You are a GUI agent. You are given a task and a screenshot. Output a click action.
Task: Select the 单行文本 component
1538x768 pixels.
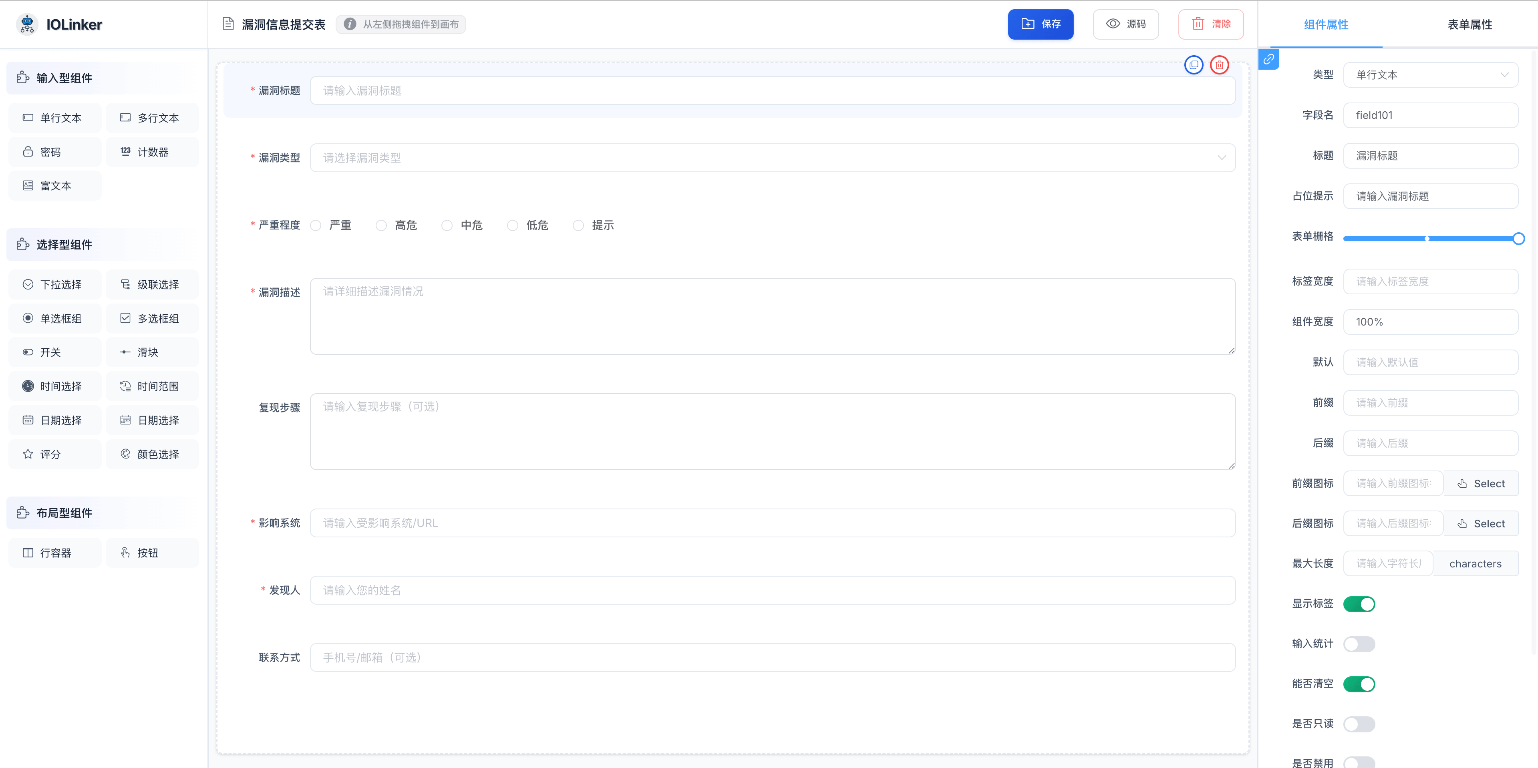click(x=55, y=118)
